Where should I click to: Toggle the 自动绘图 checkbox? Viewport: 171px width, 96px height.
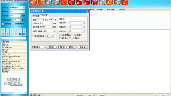click(x=3, y=24)
